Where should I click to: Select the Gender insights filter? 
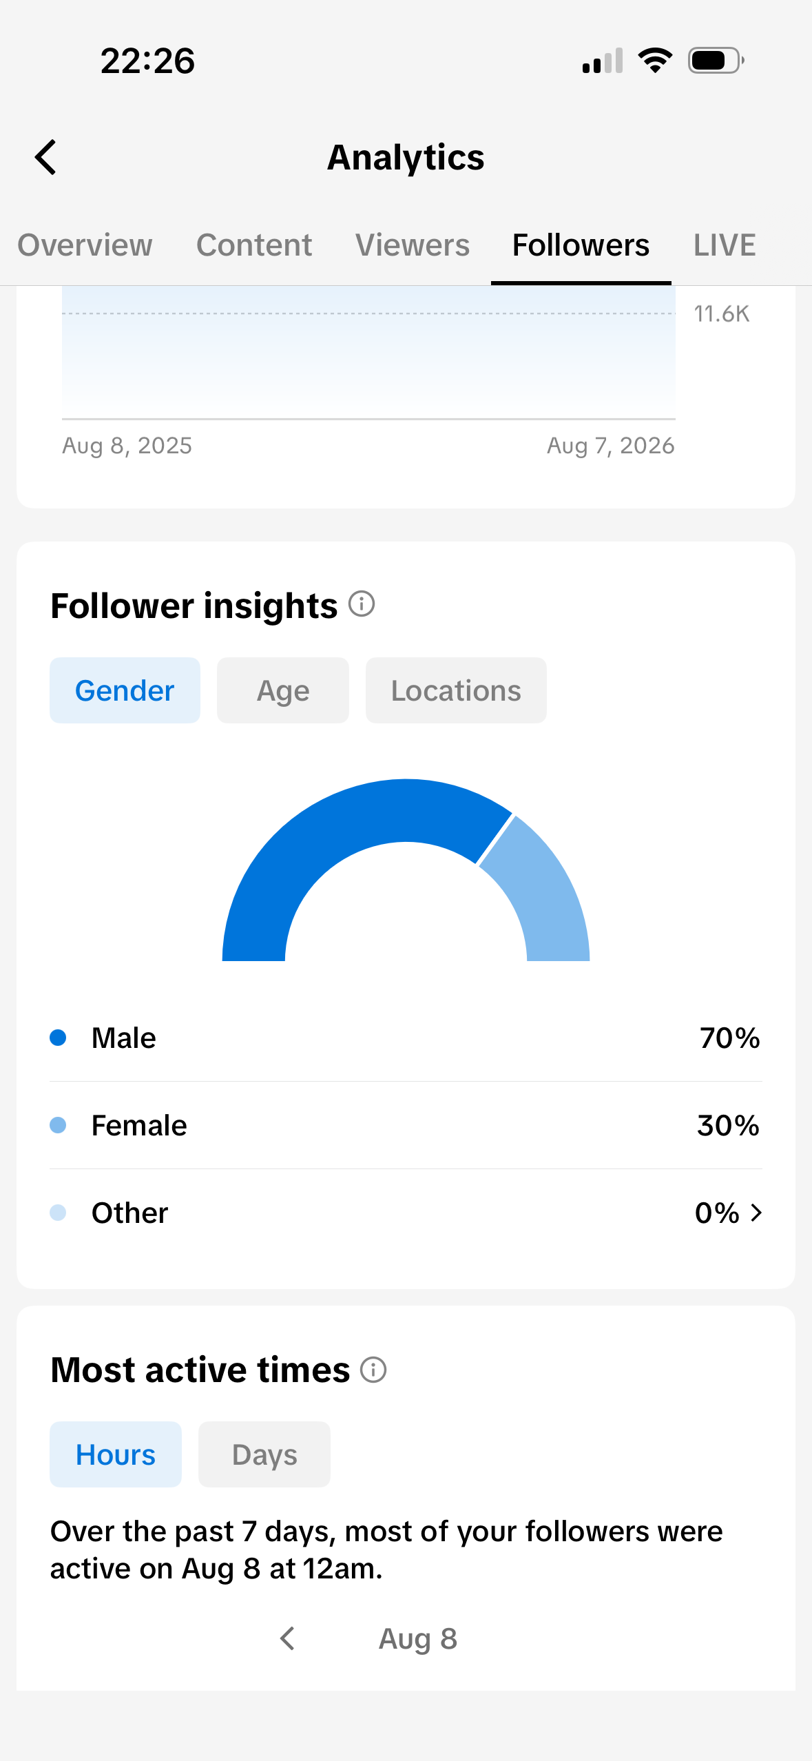[125, 690]
